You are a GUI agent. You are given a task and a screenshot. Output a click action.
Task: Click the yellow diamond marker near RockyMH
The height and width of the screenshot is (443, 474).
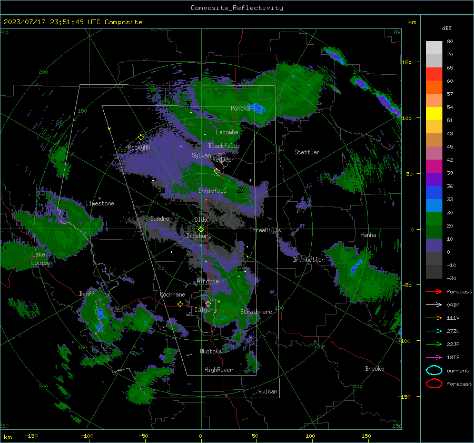(141, 137)
